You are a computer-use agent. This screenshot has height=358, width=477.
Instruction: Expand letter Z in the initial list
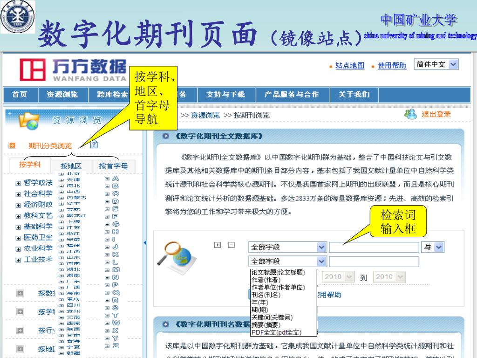click(107, 346)
